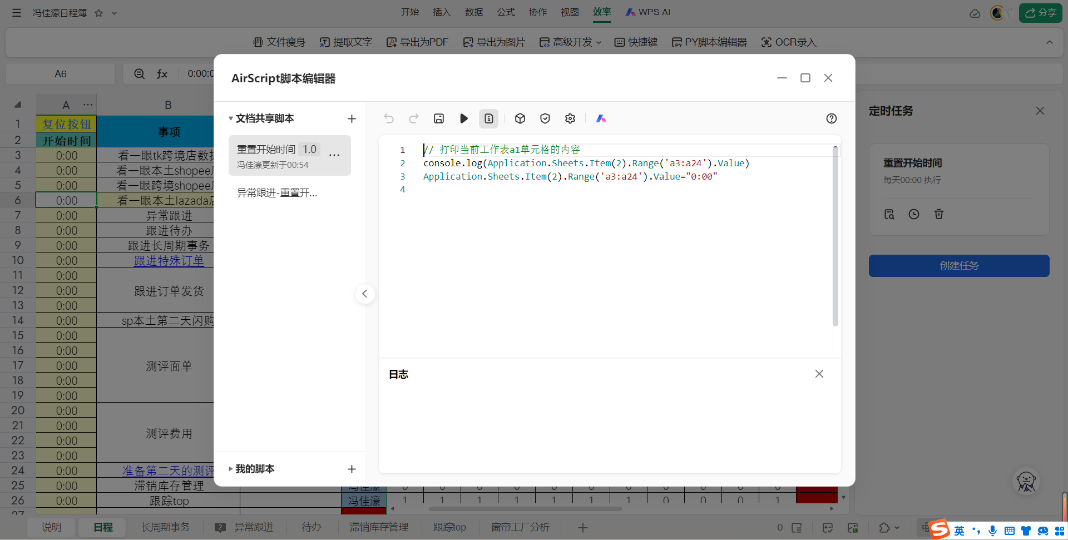This screenshot has width=1068, height=540.
Task: Open the 插入 ribbon tab
Action: pyautogui.click(x=442, y=12)
